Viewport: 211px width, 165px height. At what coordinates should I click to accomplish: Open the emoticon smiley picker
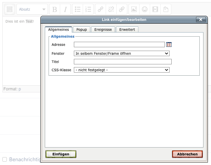click(145, 9)
